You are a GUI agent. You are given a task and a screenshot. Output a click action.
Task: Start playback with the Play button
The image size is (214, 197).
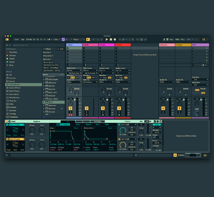[x=107, y=40]
